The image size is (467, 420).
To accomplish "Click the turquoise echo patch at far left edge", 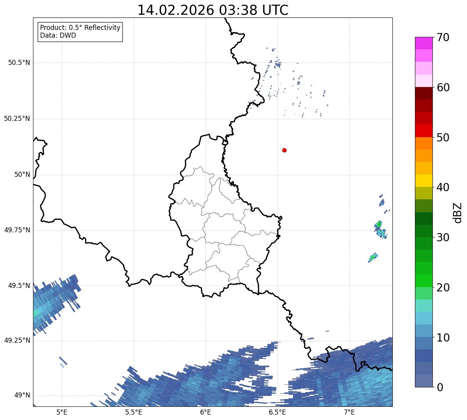I will pyautogui.click(x=37, y=312).
